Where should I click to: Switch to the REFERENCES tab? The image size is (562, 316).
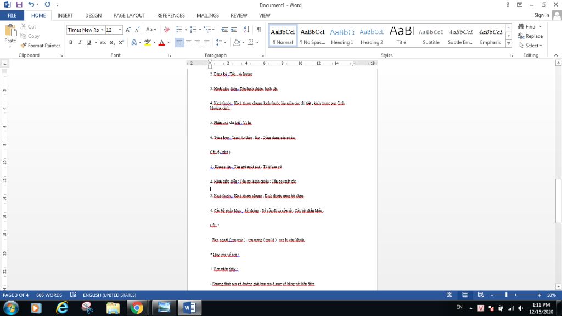pos(171,15)
